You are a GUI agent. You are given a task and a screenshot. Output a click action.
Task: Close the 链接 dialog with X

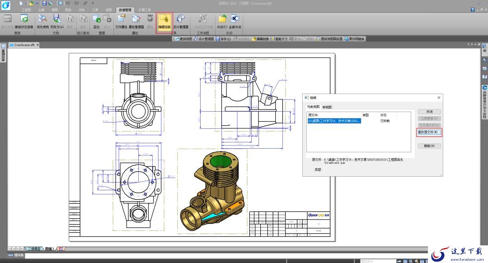(439, 98)
